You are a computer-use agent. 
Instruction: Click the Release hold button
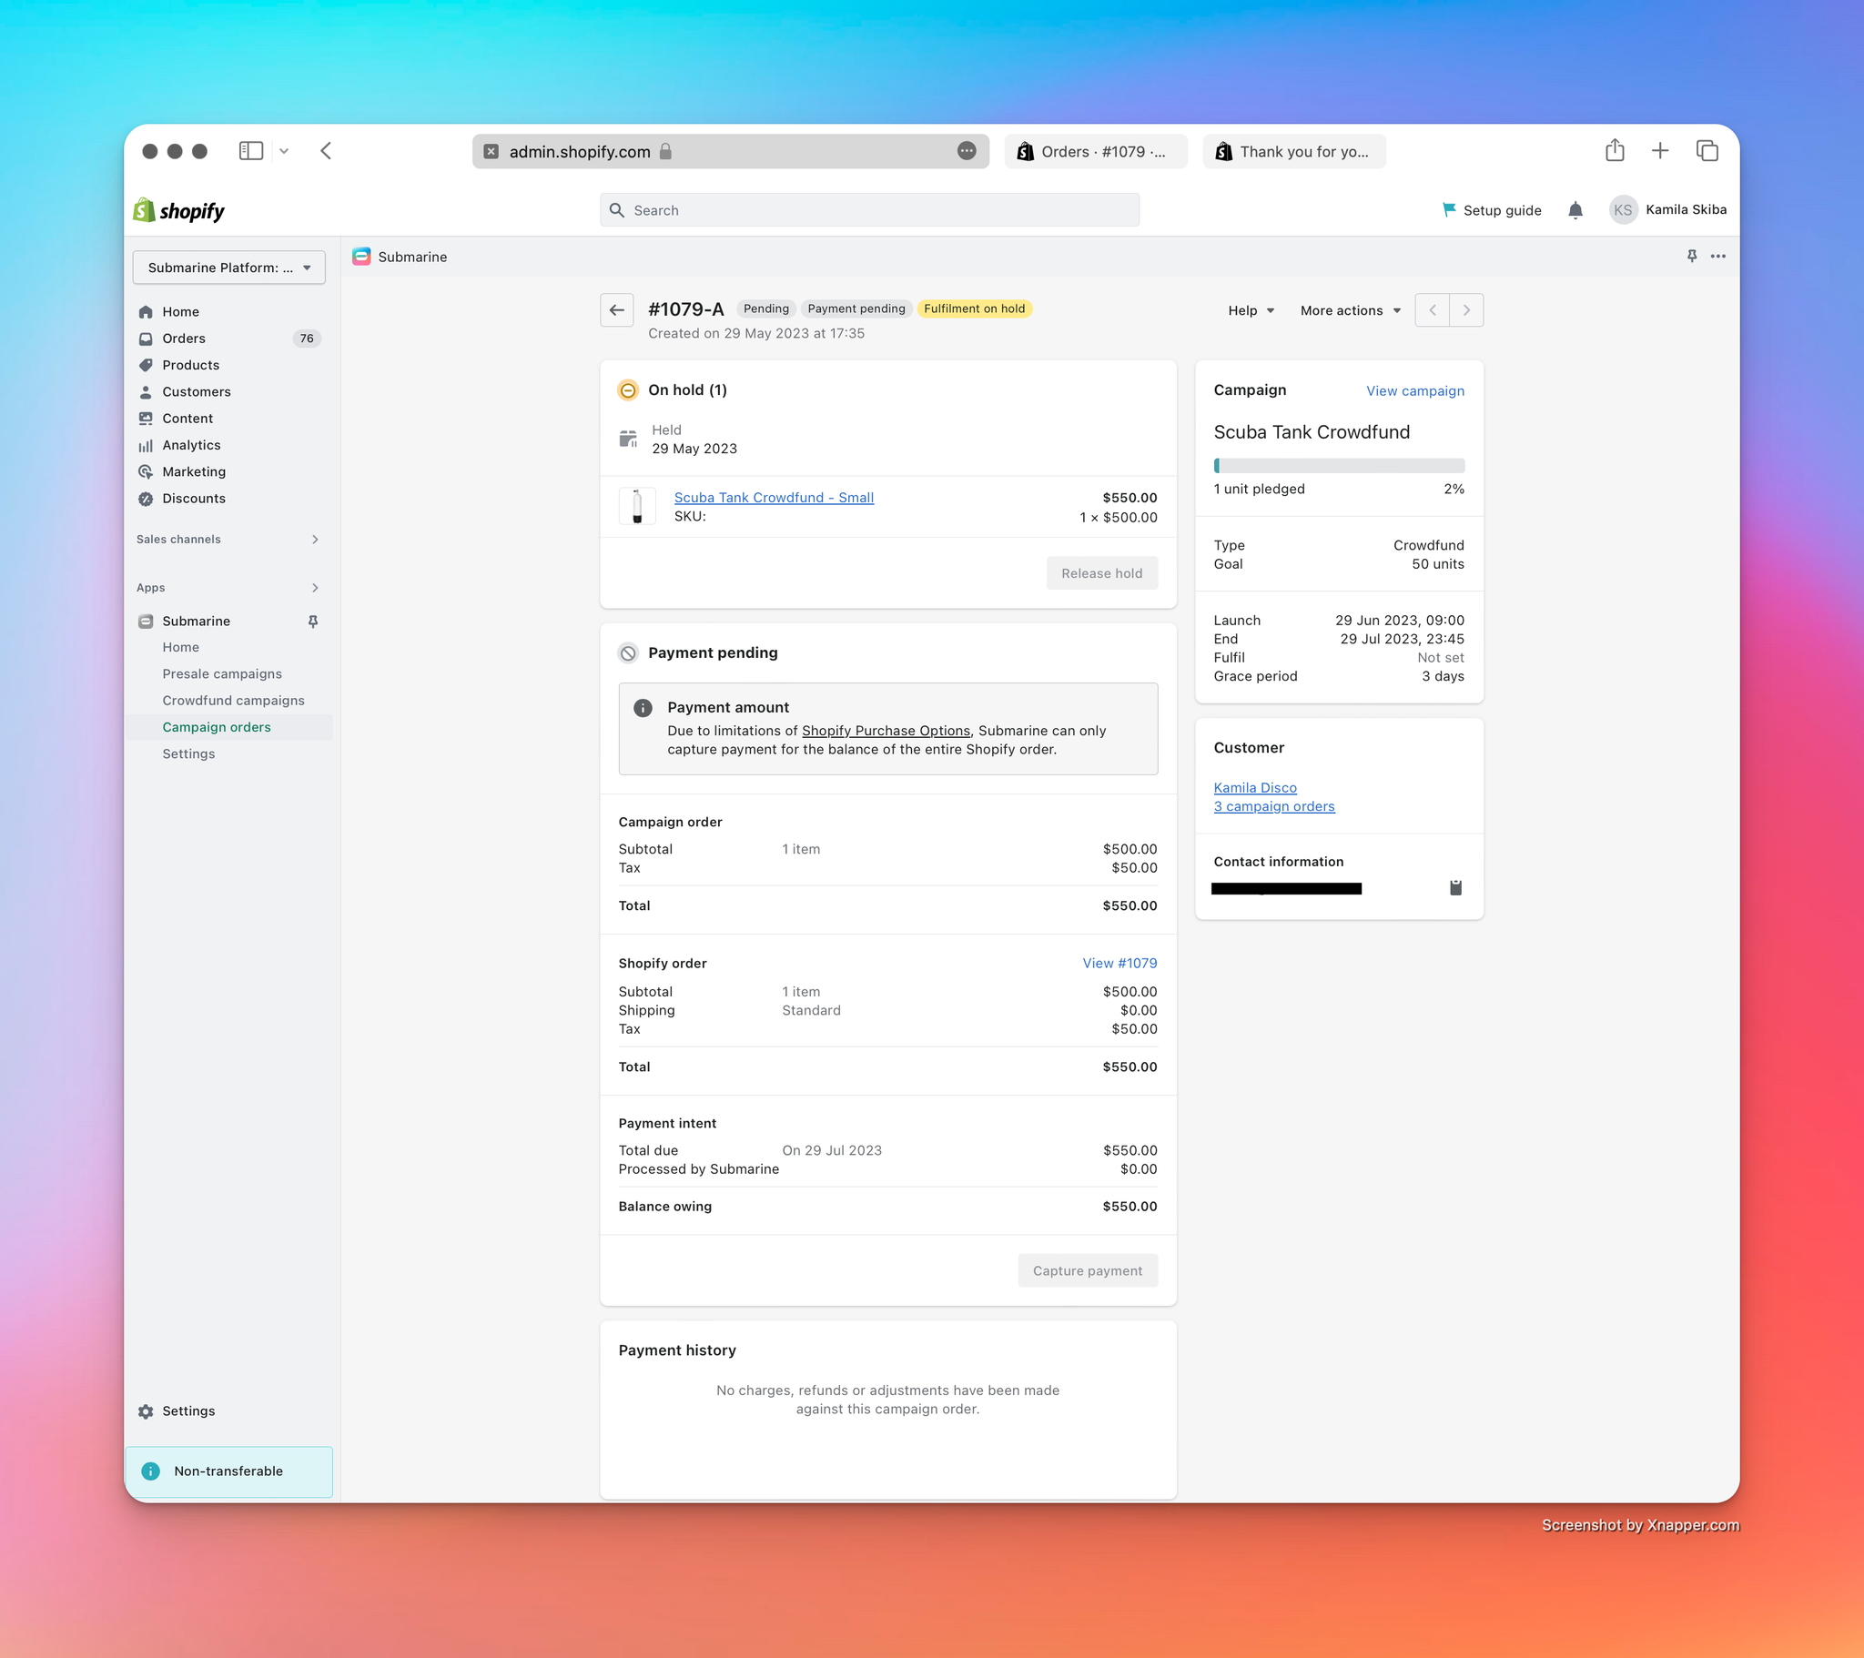point(1101,572)
